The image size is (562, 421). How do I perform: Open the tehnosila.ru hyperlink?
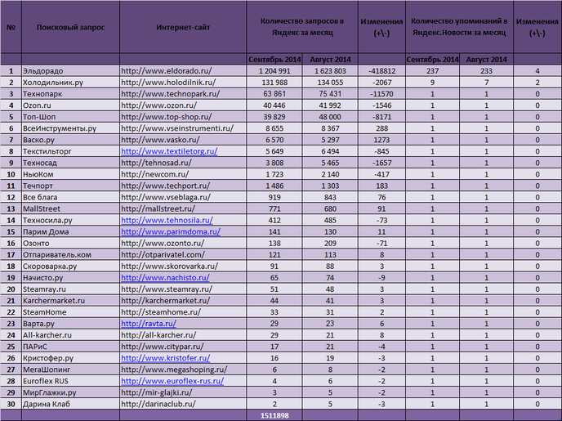click(x=167, y=220)
